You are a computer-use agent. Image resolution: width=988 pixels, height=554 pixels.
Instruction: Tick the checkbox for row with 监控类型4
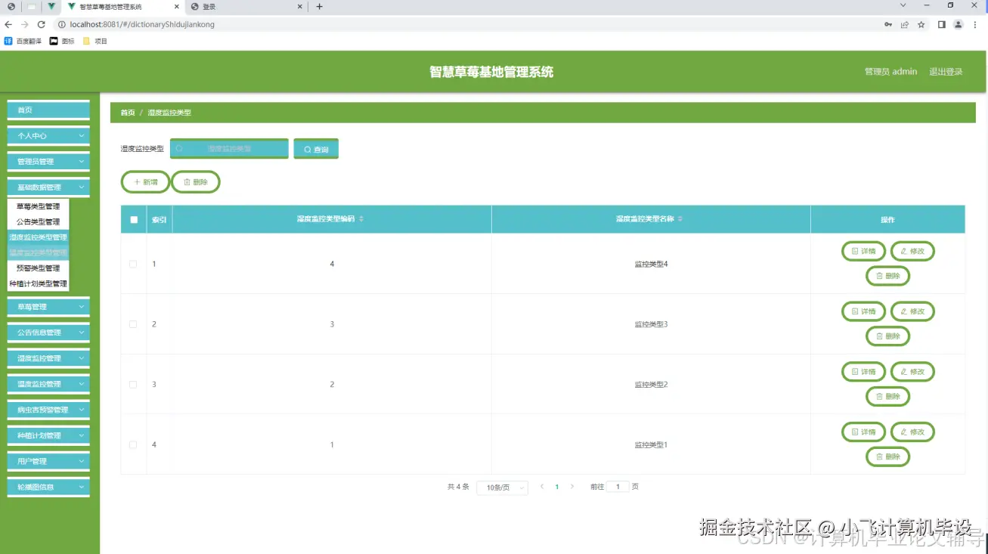[x=133, y=264]
